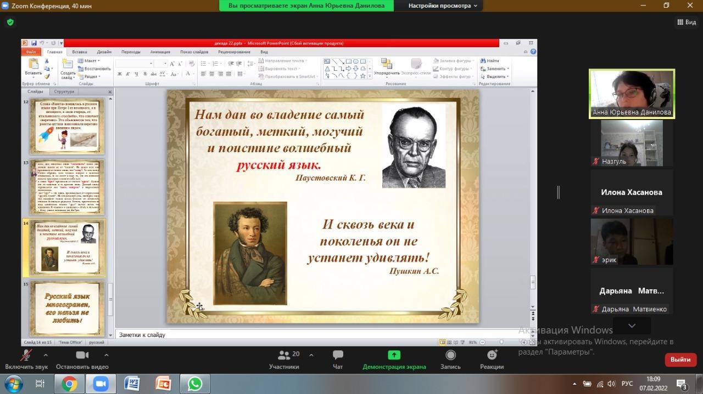Open Microsoft Word from the taskbar

(132, 384)
